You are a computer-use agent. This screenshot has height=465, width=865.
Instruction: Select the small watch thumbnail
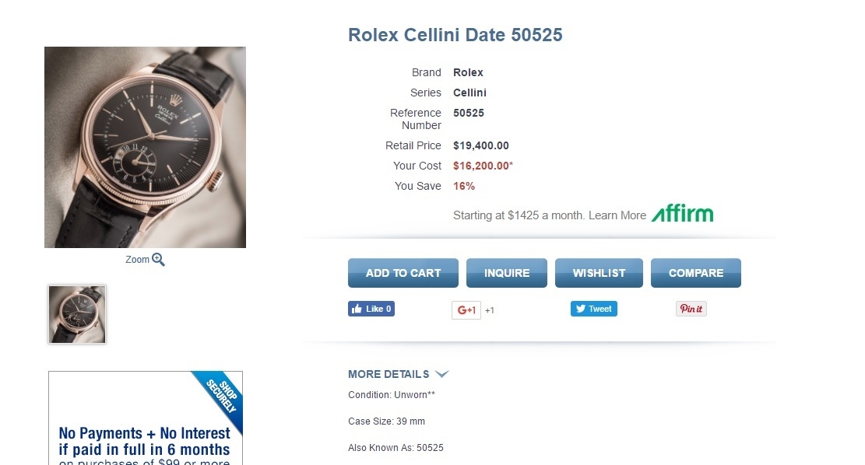tap(76, 314)
